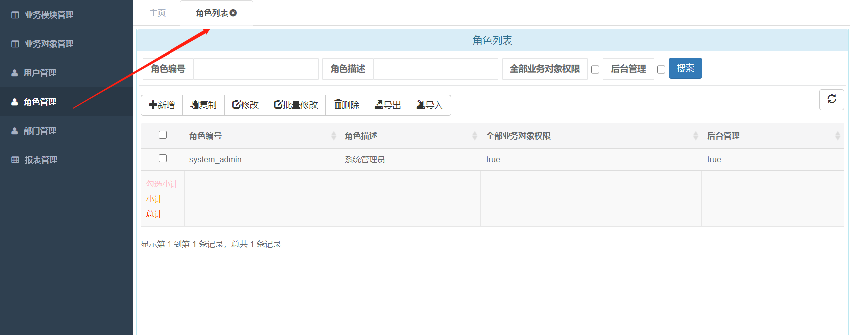Close the 角色列表 tab via x icon
The image size is (850, 335).
tap(233, 13)
